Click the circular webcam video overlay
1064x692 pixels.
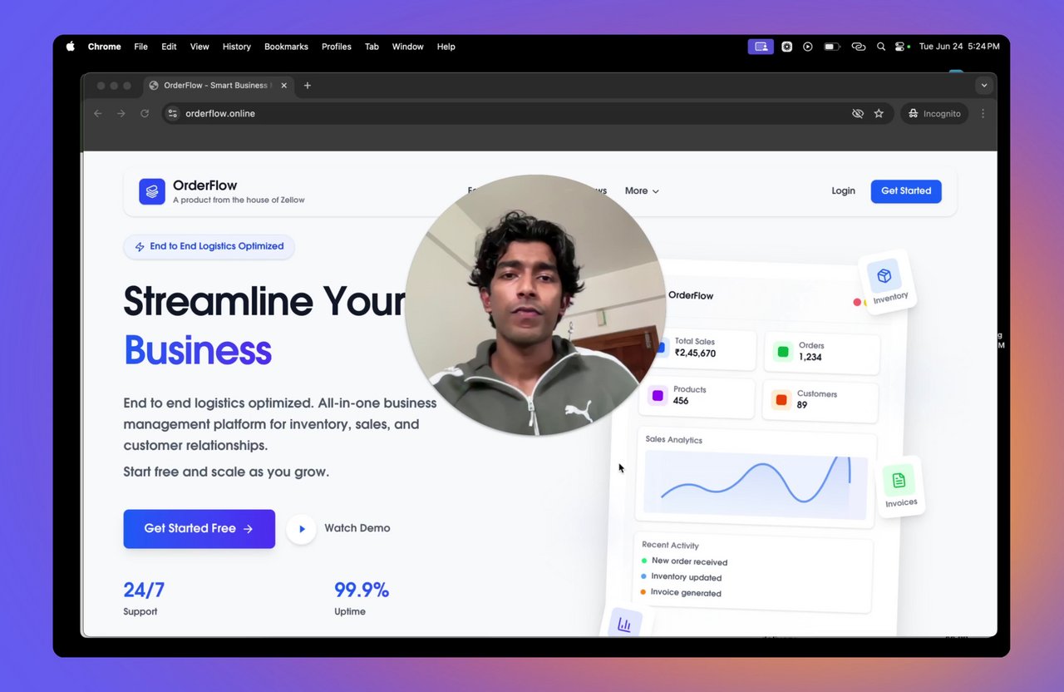click(536, 305)
